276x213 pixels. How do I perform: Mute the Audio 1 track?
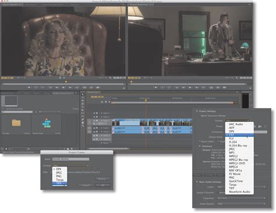pyautogui.click(x=94, y=128)
